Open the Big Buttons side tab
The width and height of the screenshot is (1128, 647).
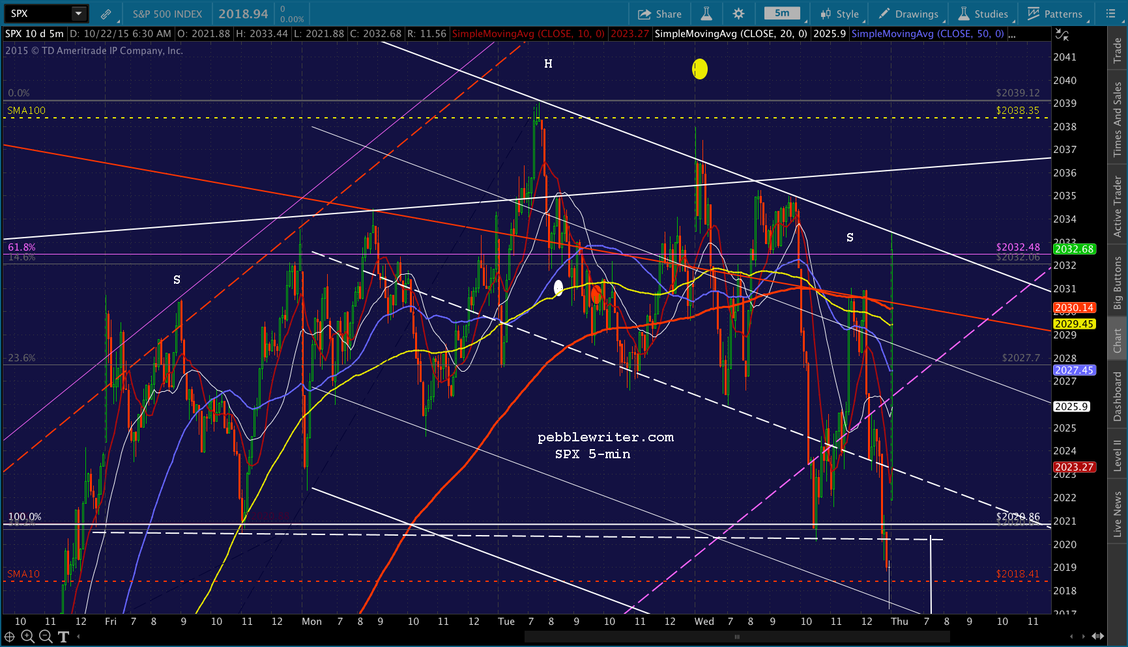[1118, 282]
